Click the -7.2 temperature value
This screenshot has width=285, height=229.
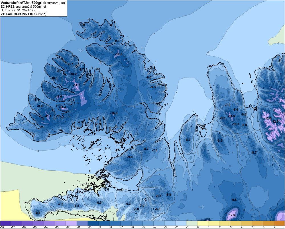60,204
